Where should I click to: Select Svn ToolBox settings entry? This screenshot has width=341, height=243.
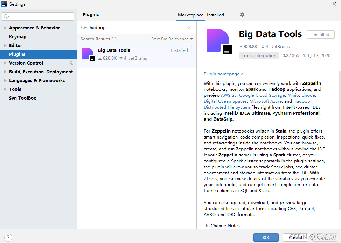[23, 98]
